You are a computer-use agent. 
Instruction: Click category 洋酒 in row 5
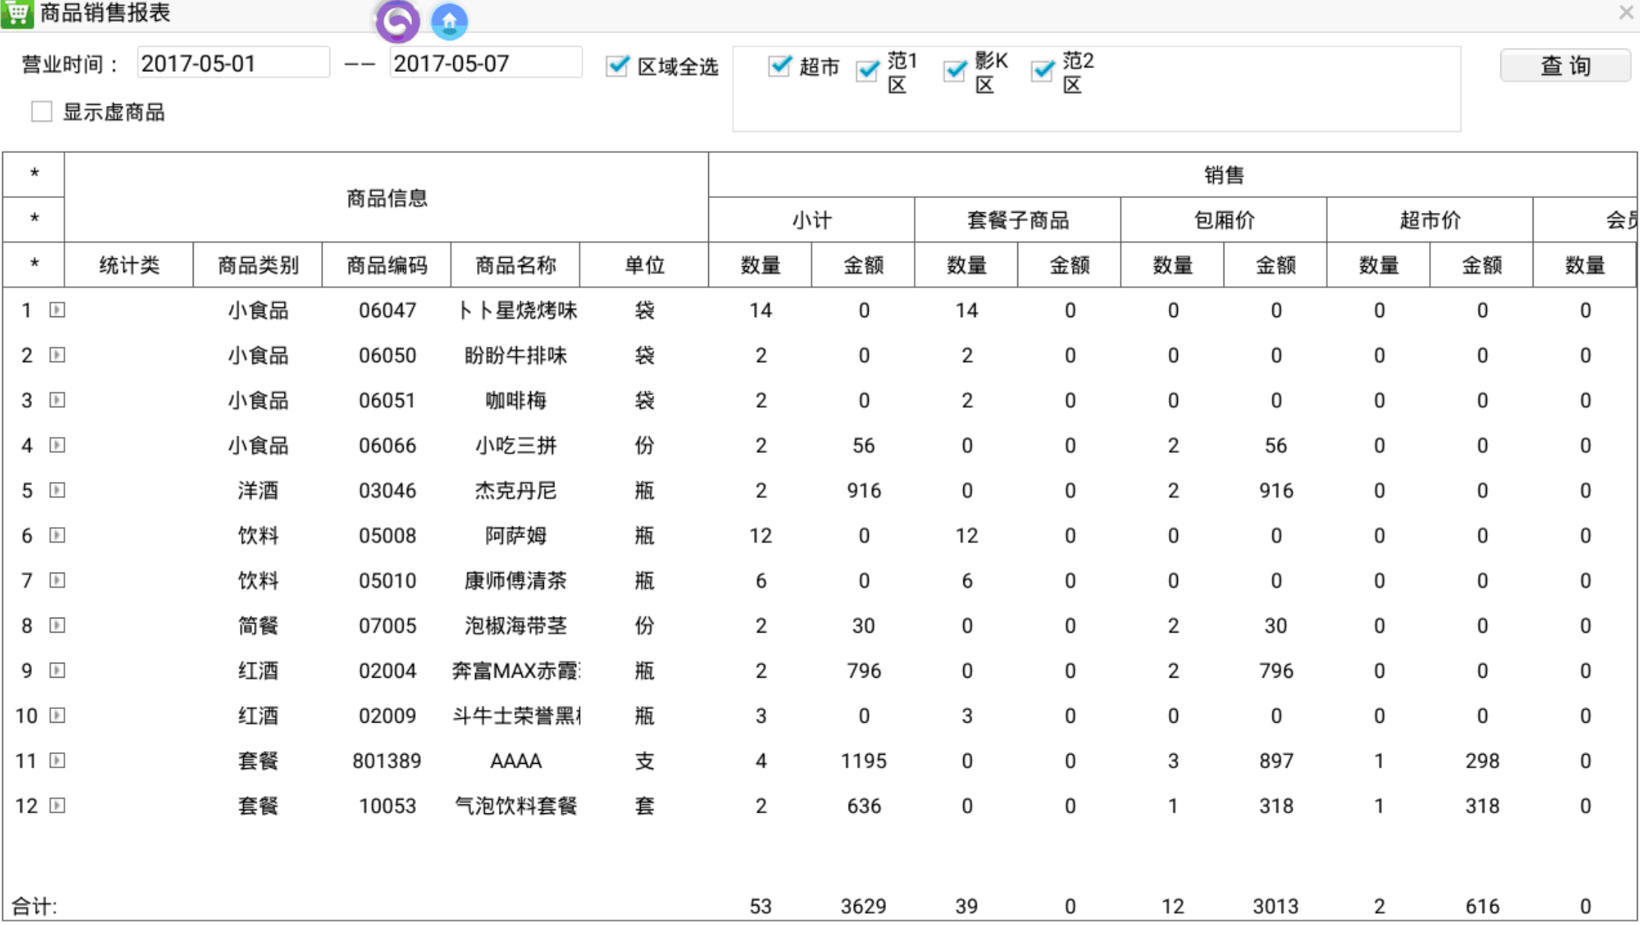coord(258,490)
